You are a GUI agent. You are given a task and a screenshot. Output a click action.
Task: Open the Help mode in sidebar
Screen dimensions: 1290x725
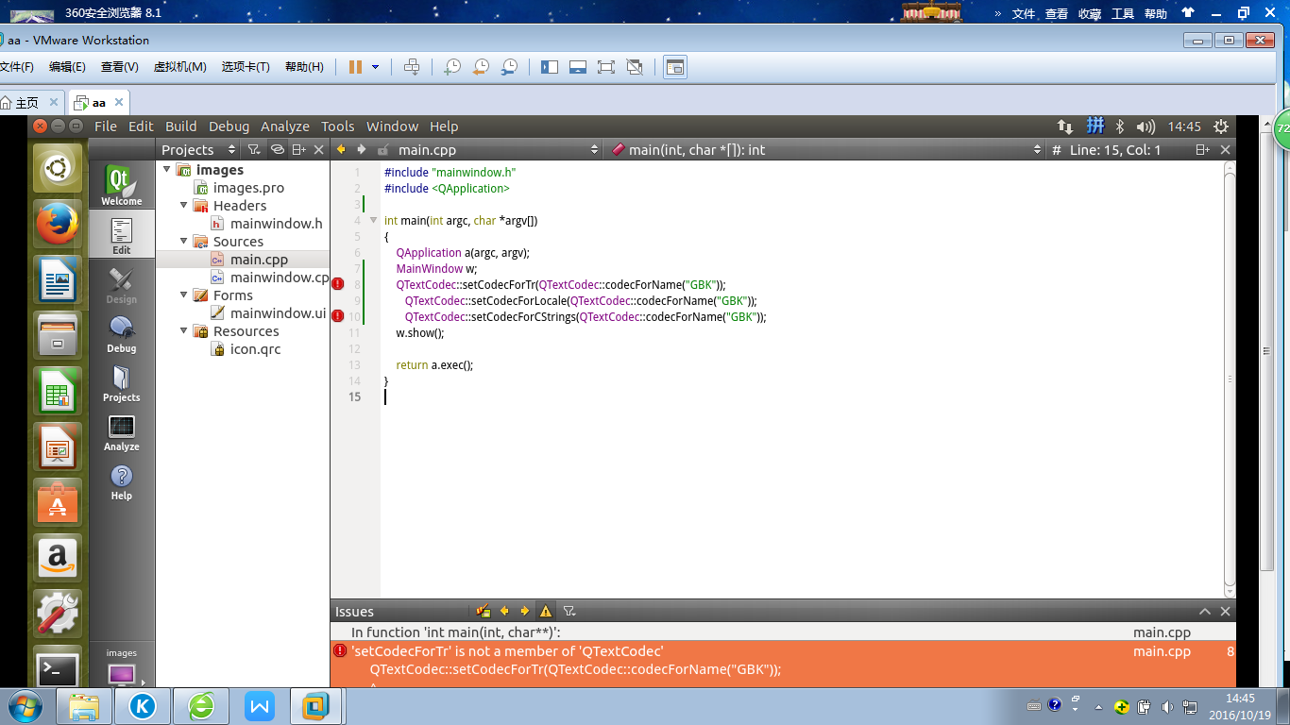coord(121,481)
